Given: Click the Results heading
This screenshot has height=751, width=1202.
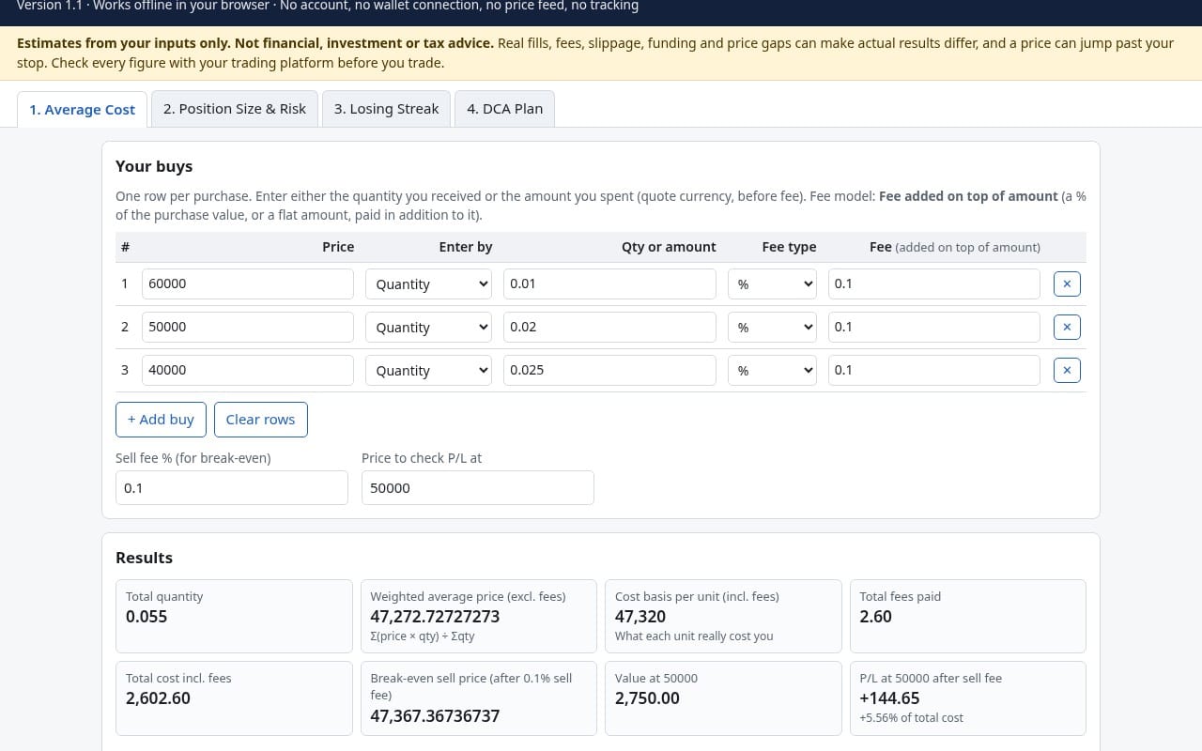Looking at the screenshot, I should click(x=144, y=558).
